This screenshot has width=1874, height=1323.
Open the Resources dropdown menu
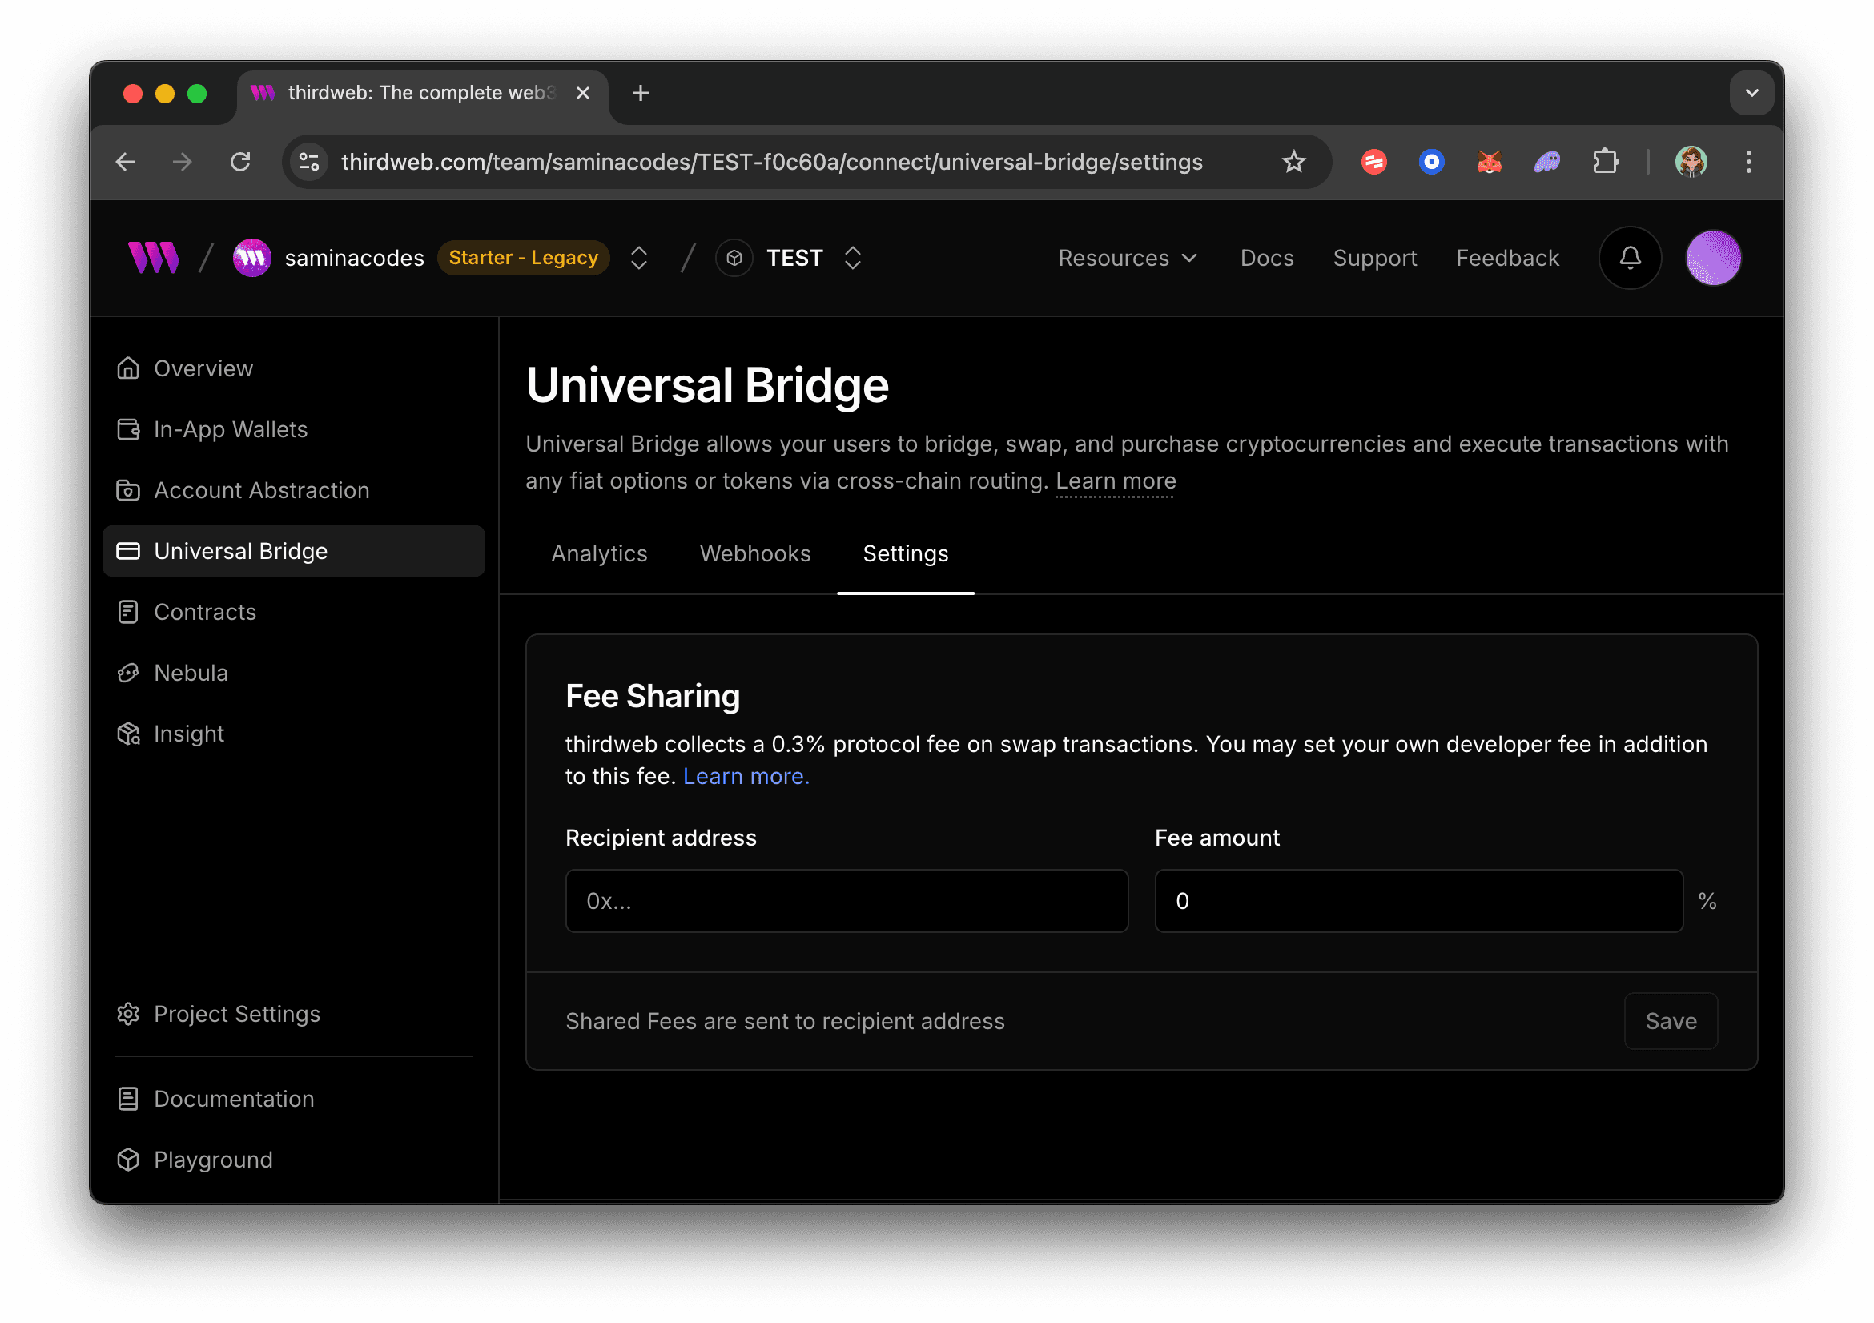click(x=1126, y=258)
